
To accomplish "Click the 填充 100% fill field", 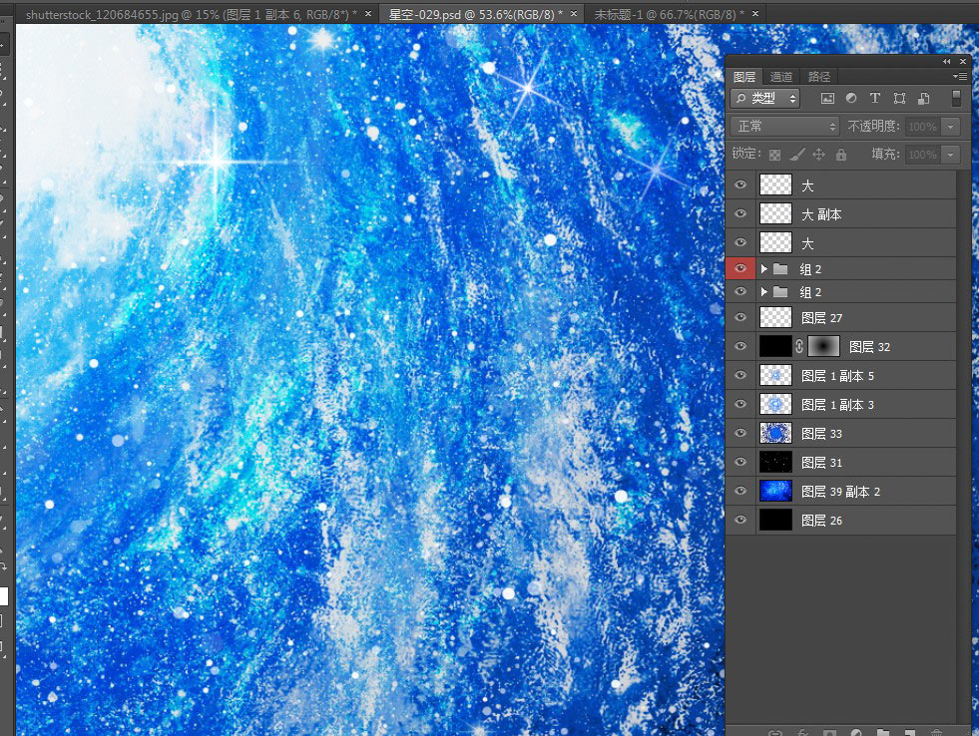I will point(923,154).
